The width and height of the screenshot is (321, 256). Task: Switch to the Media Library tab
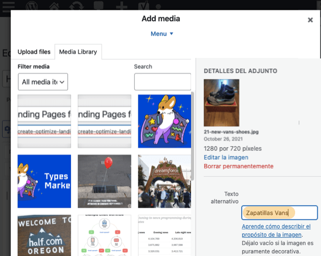coord(78,52)
